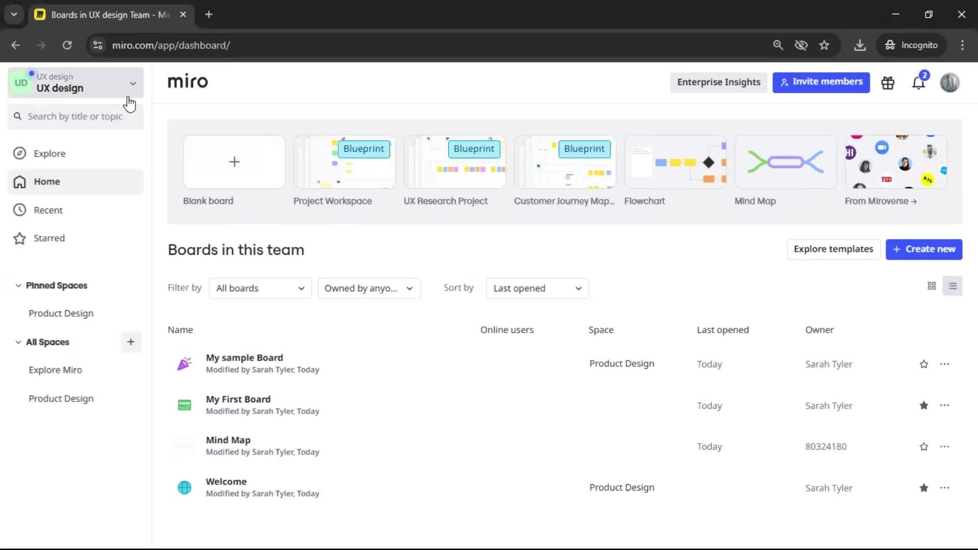Open Chrome three-dot menu
The height and width of the screenshot is (550, 978).
point(962,45)
